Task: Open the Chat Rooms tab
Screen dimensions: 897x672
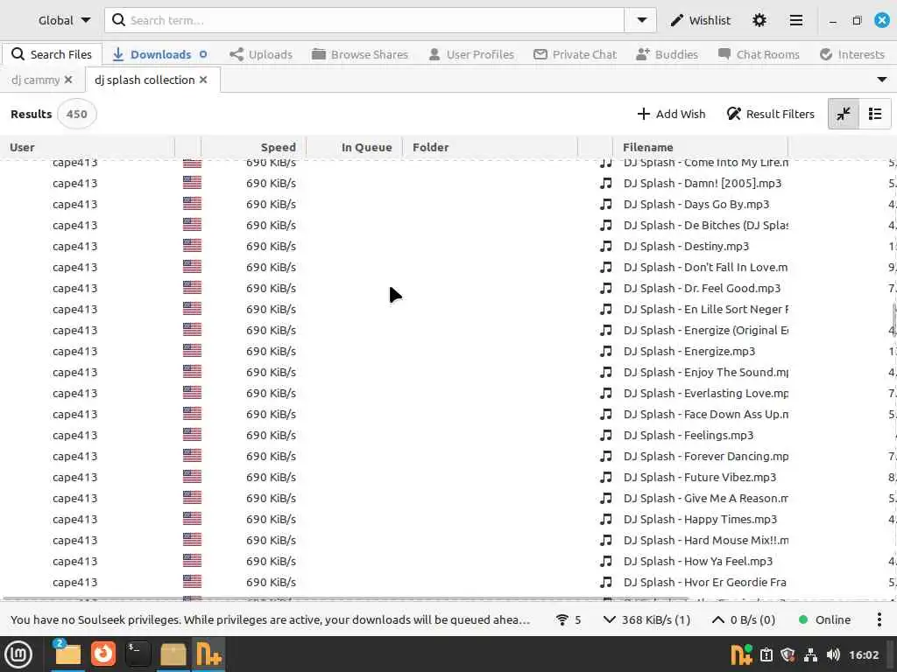Action: pos(759,54)
